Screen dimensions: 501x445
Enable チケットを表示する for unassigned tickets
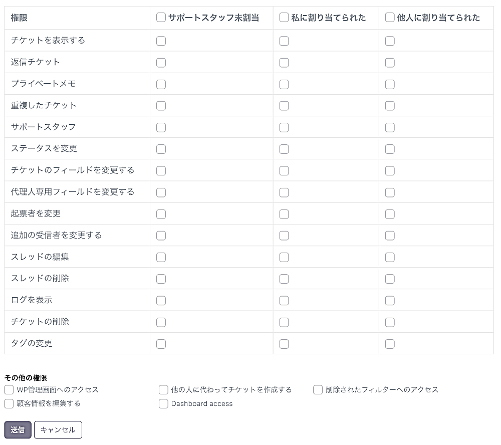(161, 41)
